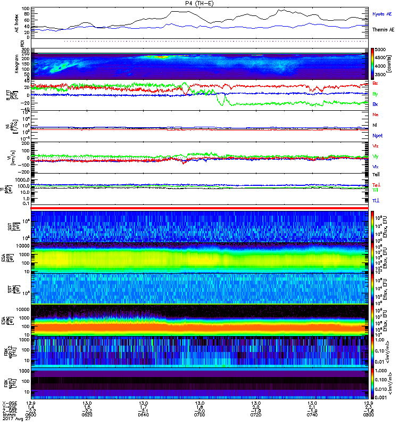Select the black Ni legend label
The height and width of the screenshot is (426, 399).
coord(375,125)
